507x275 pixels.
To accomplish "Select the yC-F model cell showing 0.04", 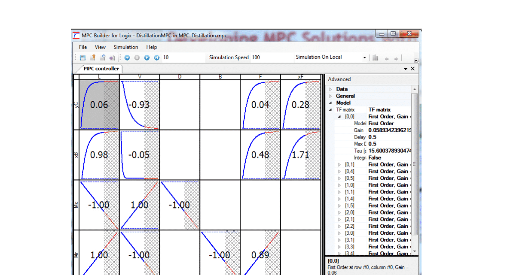I will (260, 105).
